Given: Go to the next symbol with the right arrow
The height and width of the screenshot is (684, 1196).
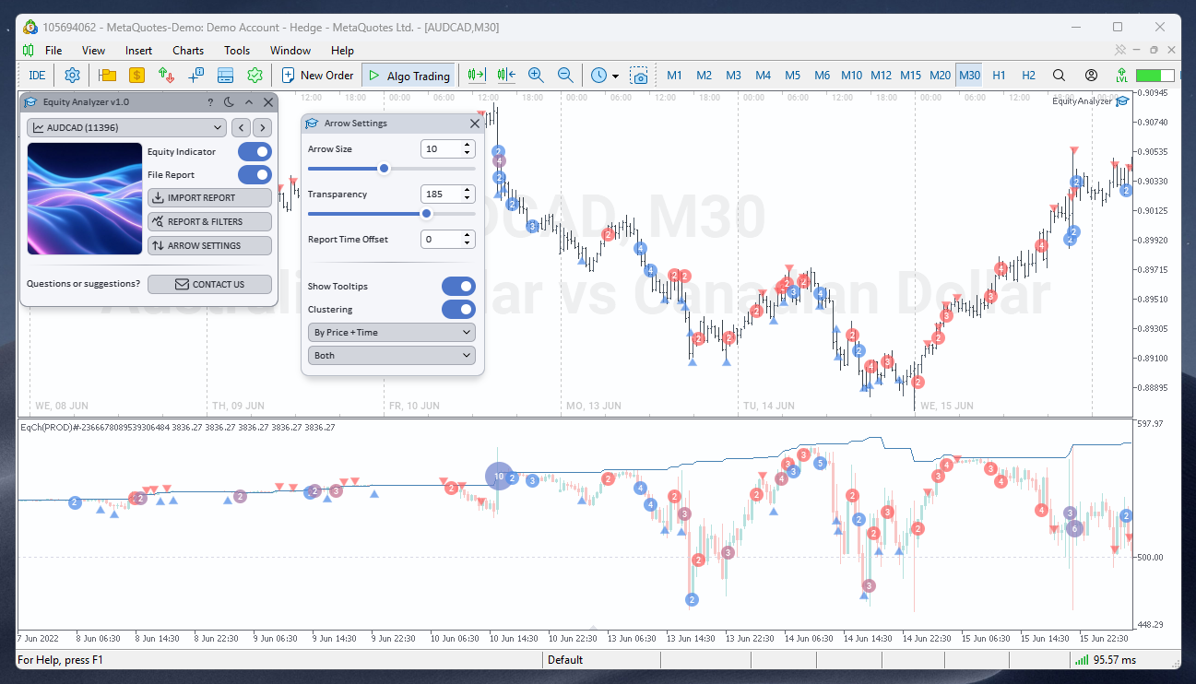Looking at the screenshot, I should click(262, 128).
